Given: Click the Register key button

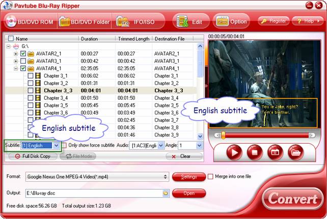Looking at the screenshot, I should 274,21.
